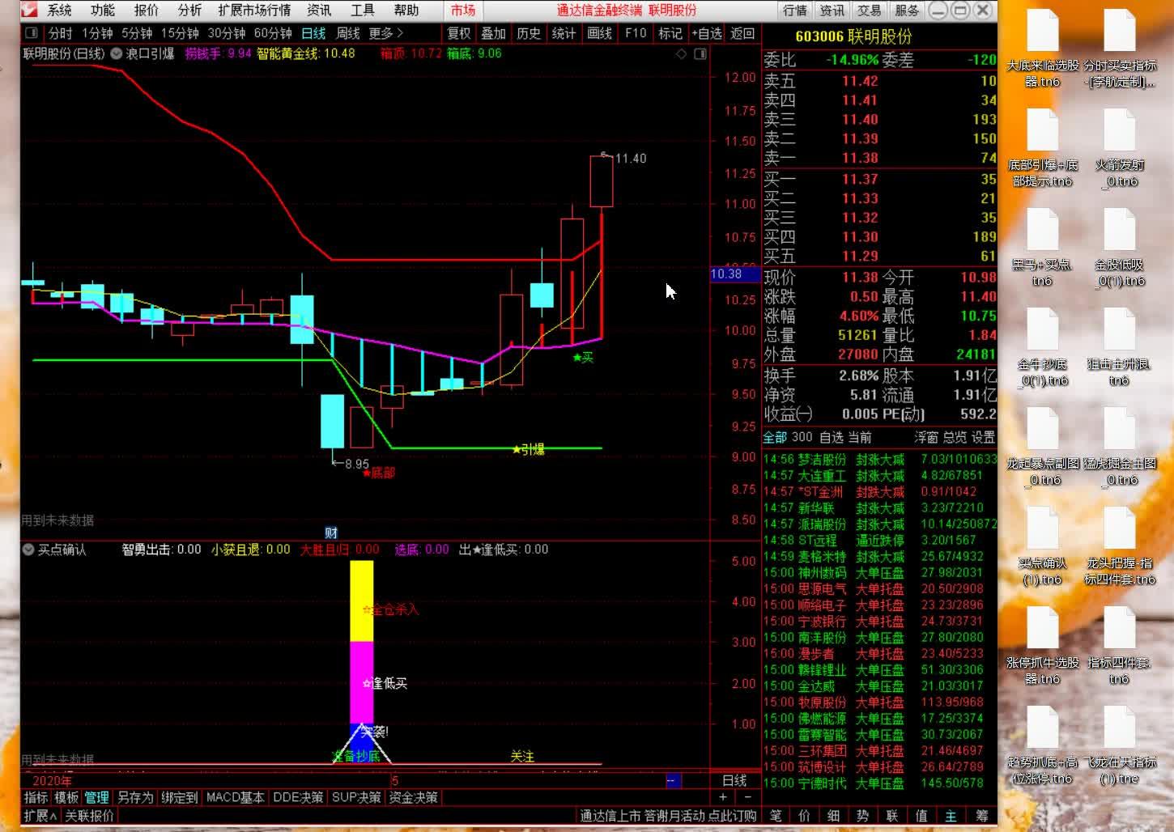Click the 叠加 toolbar button
Screen dimensions: 1174x832
pos(493,33)
